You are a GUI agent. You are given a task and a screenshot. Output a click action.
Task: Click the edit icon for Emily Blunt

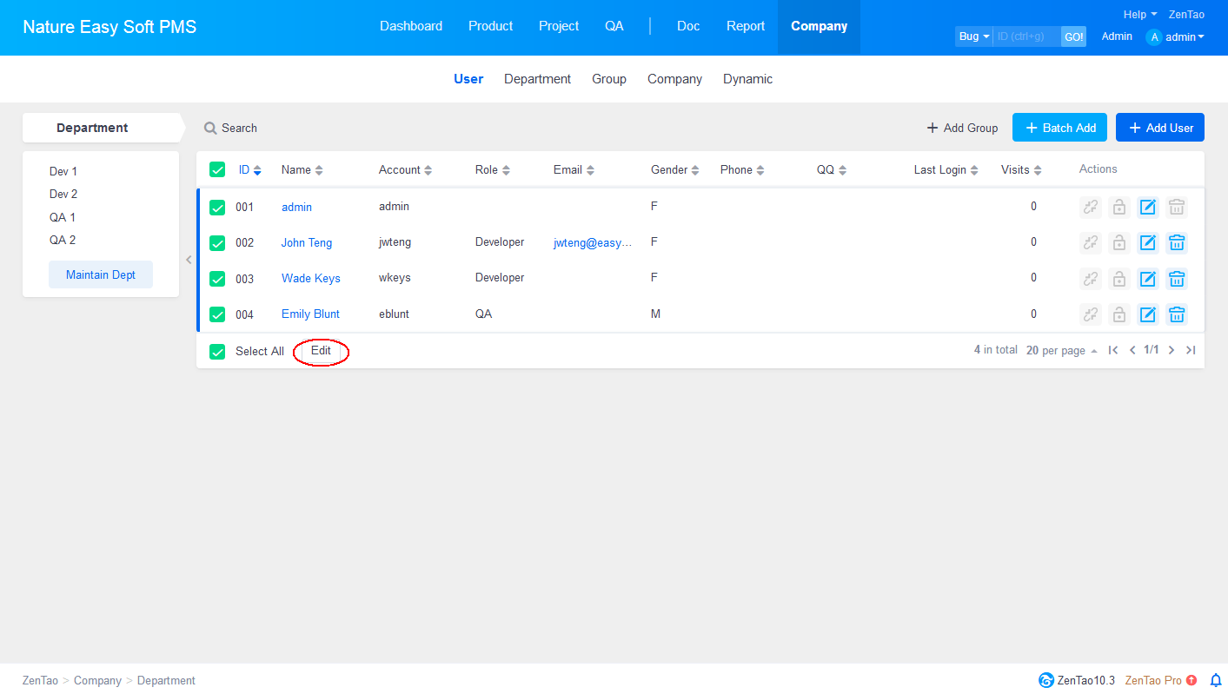(x=1148, y=314)
